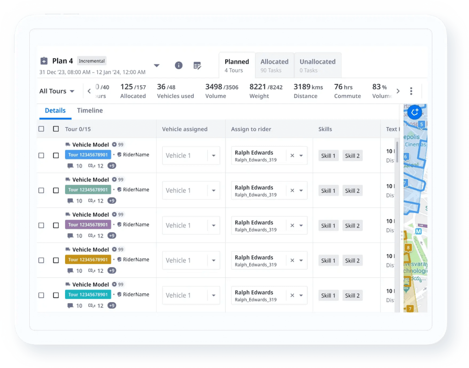
Task: Click the map refresh icon
Action: [414, 112]
